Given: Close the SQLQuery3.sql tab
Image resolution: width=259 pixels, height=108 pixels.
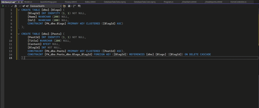Looking at the screenshot, I should 22,2.
